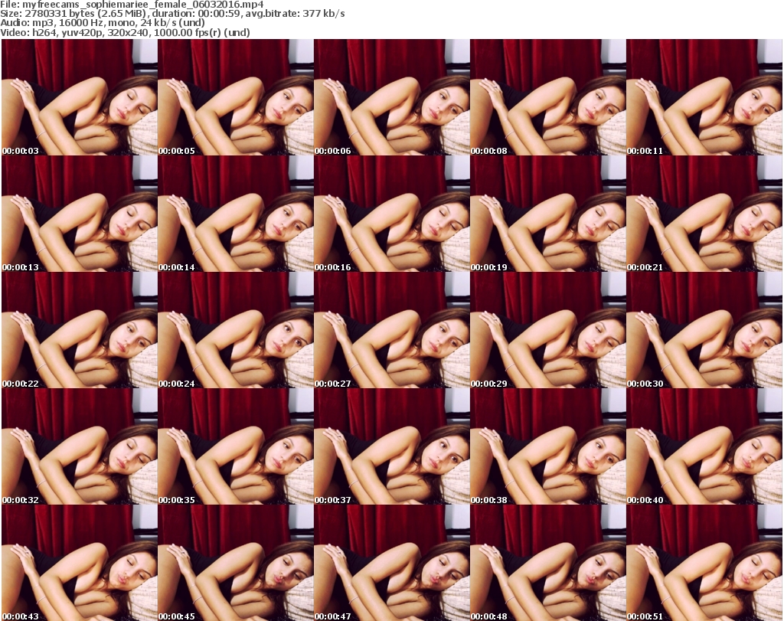Image resolution: width=784 pixels, height=621 pixels.
Task: Click the thumbnail at timestamp 00:00:03
Action: pyautogui.click(x=79, y=98)
